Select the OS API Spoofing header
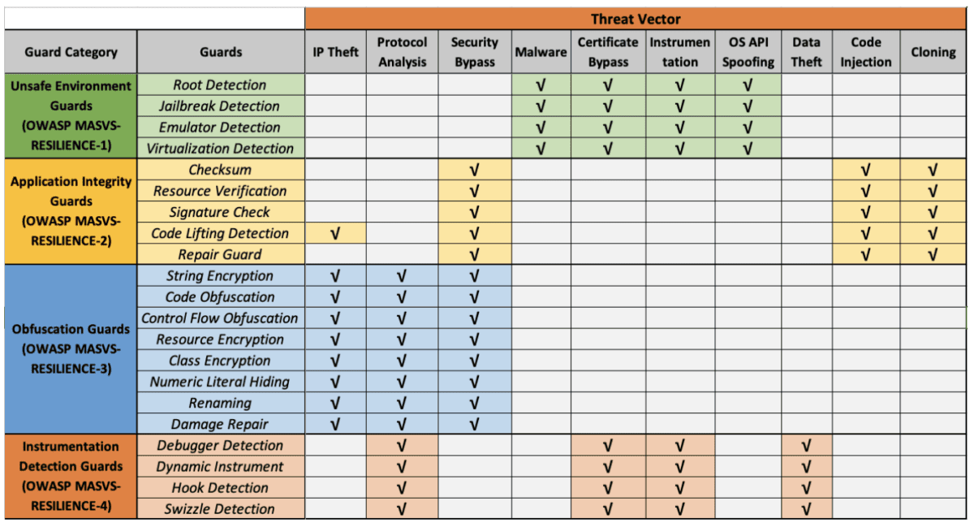974x523 pixels. [748, 52]
